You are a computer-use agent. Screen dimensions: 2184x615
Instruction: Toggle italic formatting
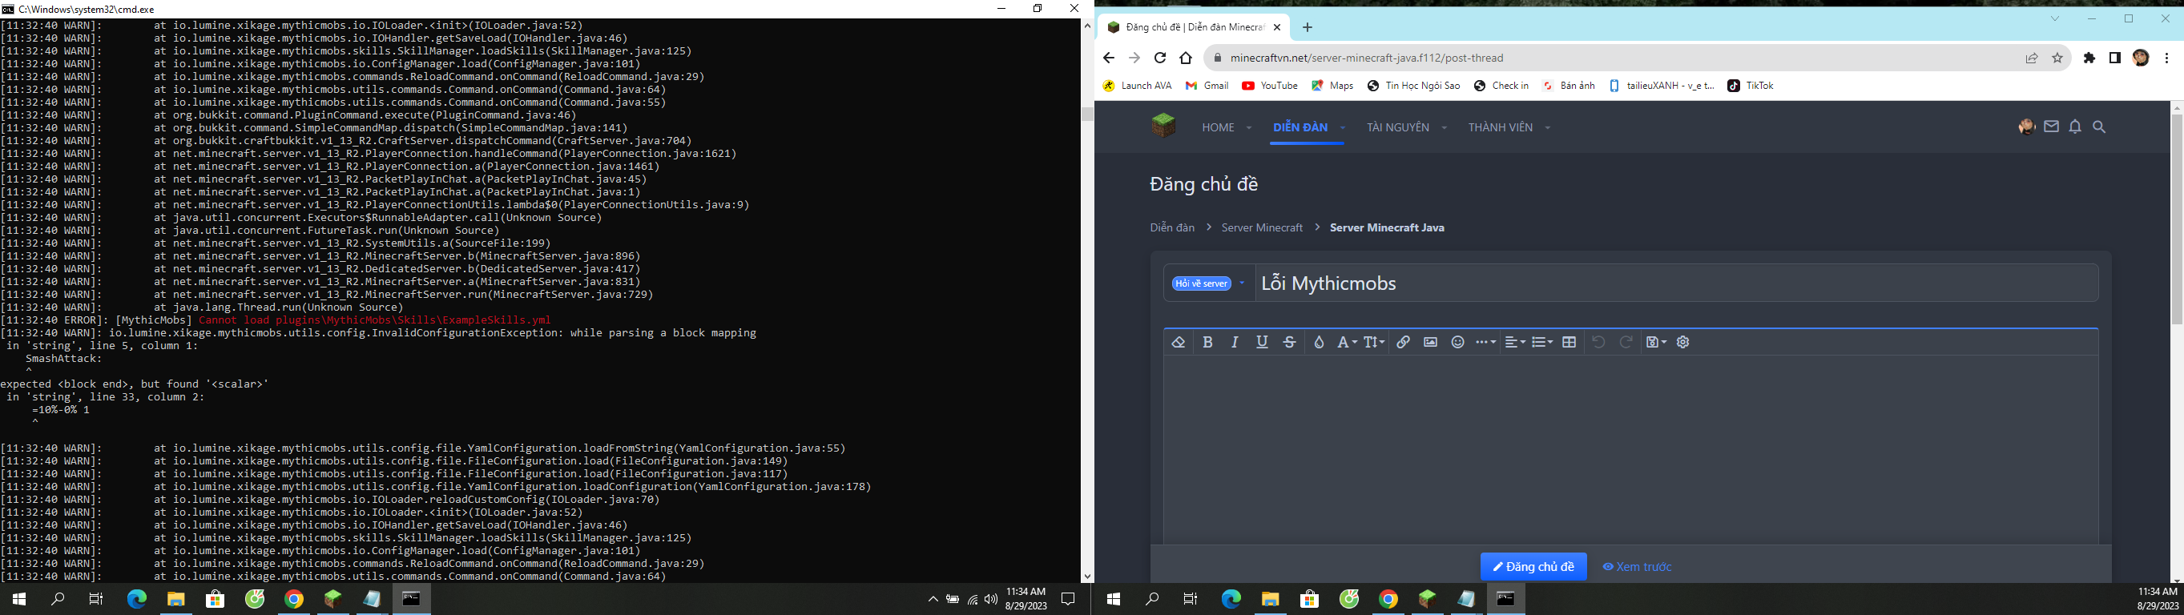click(x=1235, y=342)
